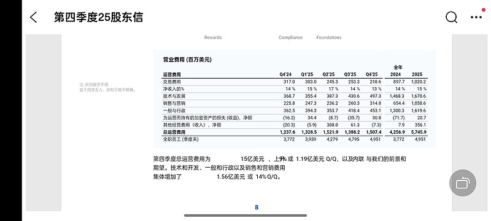This screenshot has width=491, height=221.
Task: Open search with magnifier icon
Action: coord(451,17)
